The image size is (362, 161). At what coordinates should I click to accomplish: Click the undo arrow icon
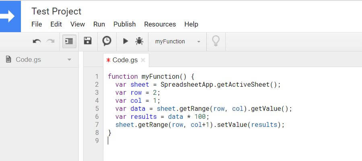37,41
